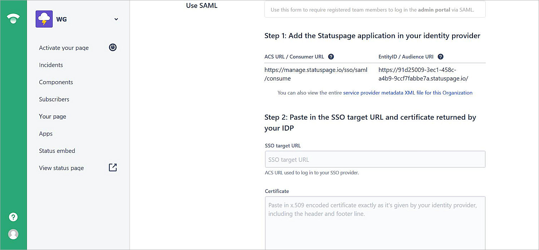Open the Apps section
The image size is (539, 250).
pos(45,133)
